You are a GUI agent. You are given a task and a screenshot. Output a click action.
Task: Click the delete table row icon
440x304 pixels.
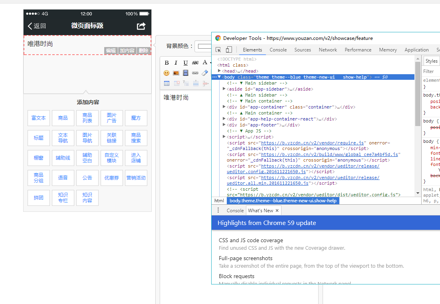click(206, 83)
